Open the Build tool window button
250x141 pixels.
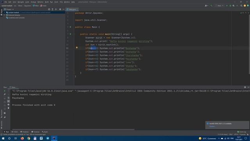click(45, 132)
